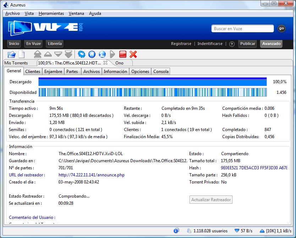Click the Disponibilidad availability bar
Viewport: 296px width, 238px height.
152,92
